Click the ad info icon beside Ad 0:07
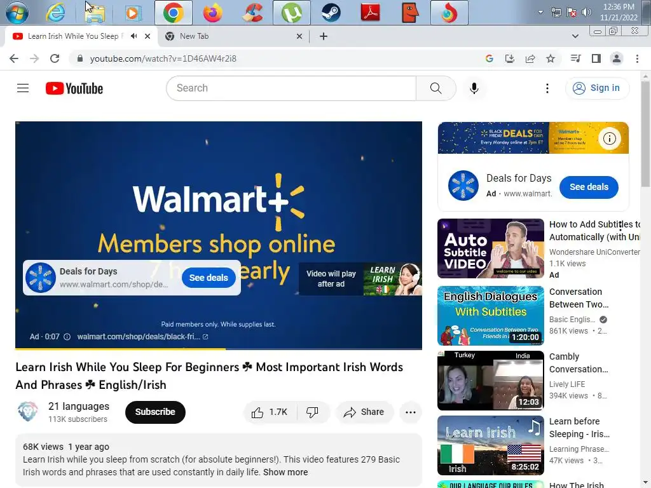 [x=67, y=337]
